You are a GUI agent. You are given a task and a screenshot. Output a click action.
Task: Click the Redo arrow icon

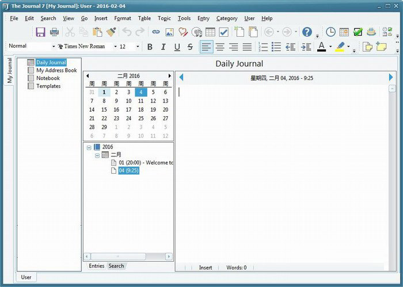tap(140, 32)
